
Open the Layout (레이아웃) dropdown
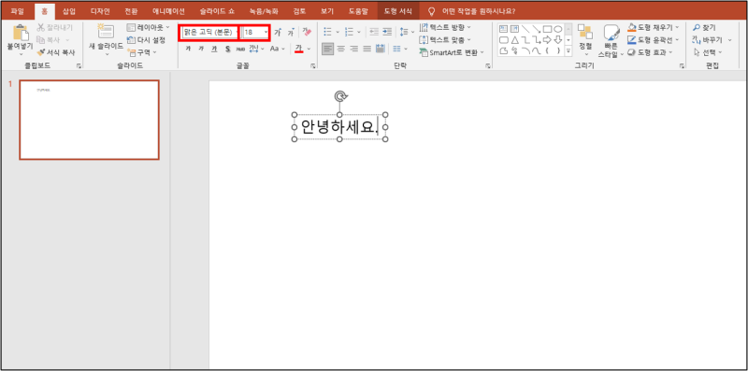click(149, 28)
